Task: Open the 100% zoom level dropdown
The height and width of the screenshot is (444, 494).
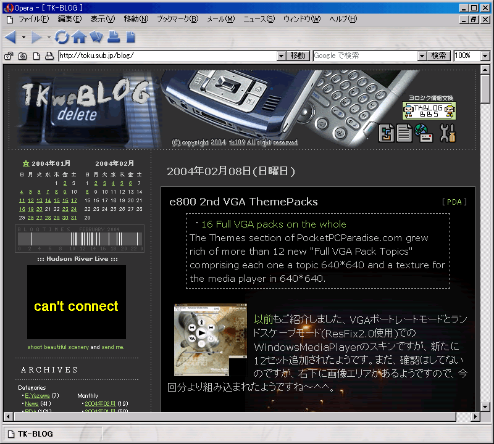Action: tap(485, 56)
